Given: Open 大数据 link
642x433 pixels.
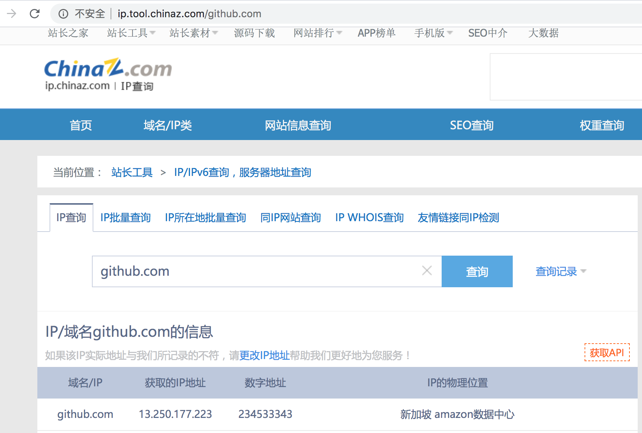Looking at the screenshot, I should click(544, 33).
